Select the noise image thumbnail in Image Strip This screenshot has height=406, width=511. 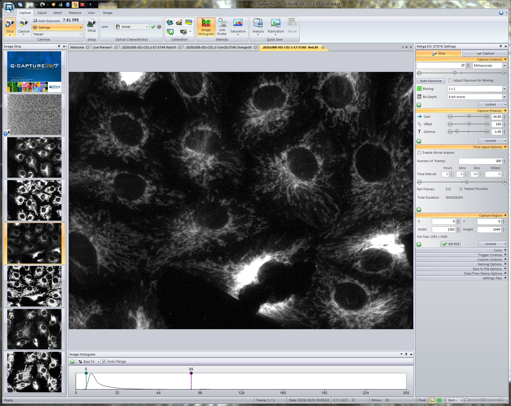click(x=34, y=115)
